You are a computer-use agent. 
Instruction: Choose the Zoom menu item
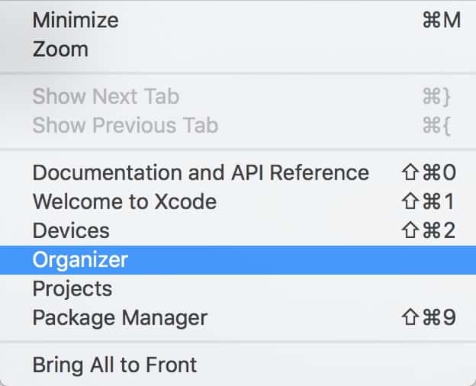coord(238,49)
